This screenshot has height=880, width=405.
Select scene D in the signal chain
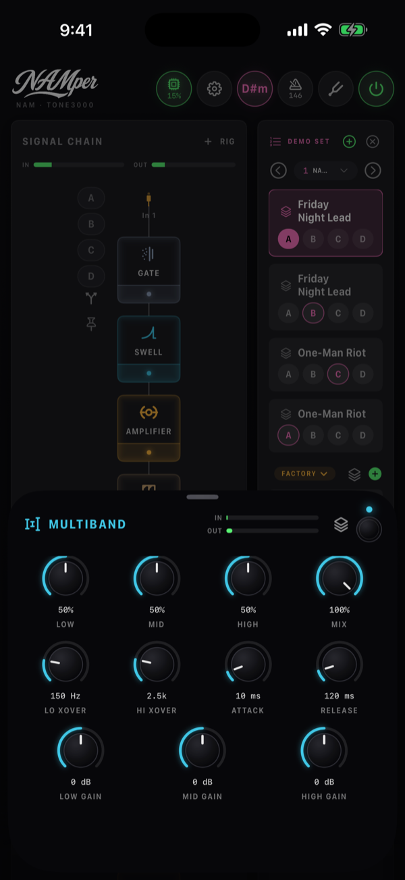(91, 276)
